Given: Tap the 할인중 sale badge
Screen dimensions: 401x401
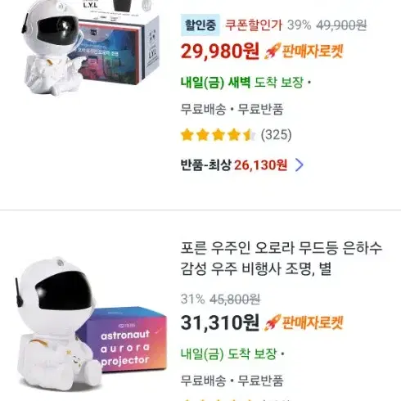Looking at the screenshot, I should coord(200,25).
